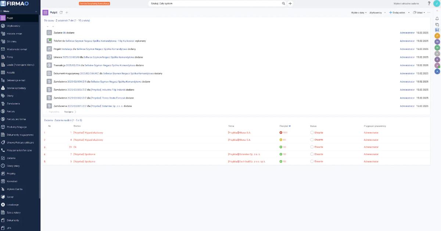This screenshot has width=441, height=231.
Task: Open Projekty in the left menu
Action: [19, 173]
